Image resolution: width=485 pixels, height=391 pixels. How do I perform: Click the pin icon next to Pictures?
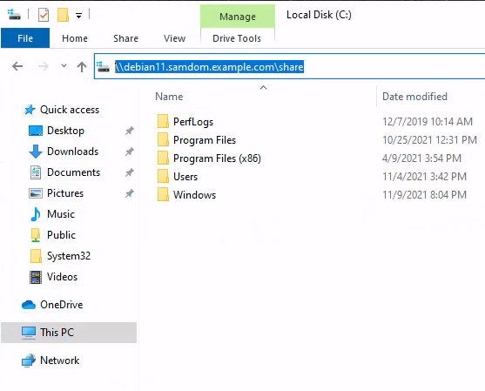click(x=130, y=193)
